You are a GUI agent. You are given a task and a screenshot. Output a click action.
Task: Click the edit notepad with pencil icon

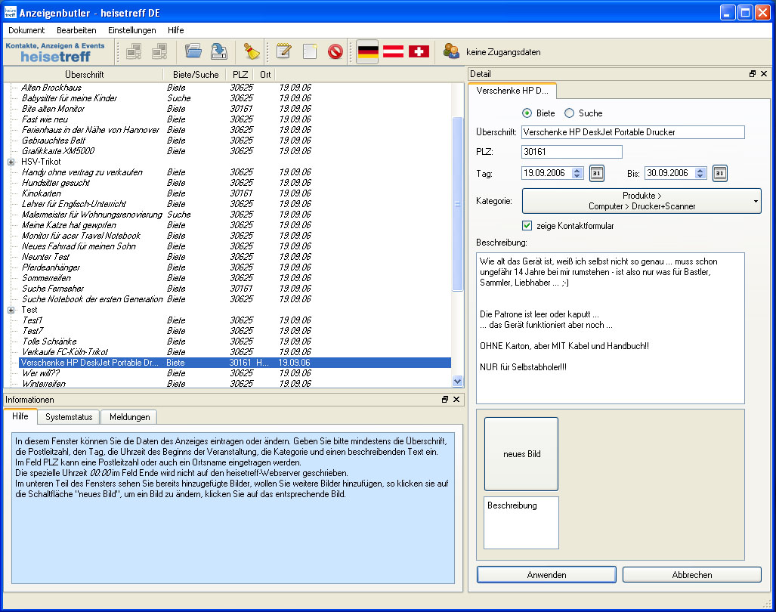[x=284, y=51]
